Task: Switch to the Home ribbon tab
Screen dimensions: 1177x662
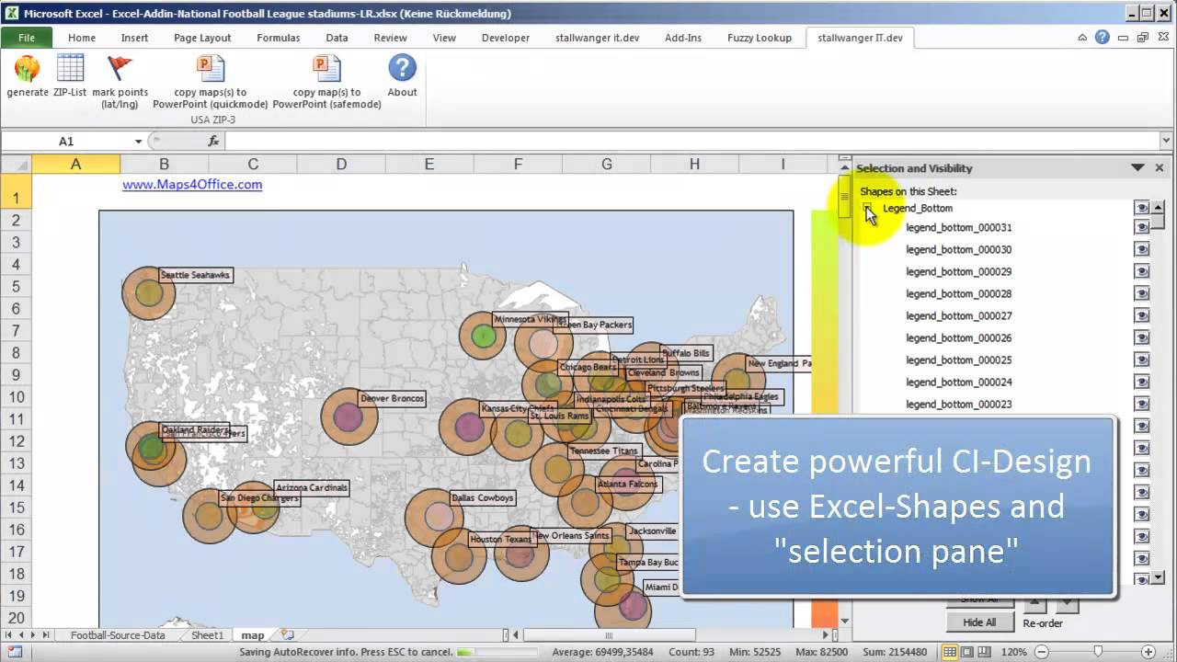Action: click(x=82, y=38)
